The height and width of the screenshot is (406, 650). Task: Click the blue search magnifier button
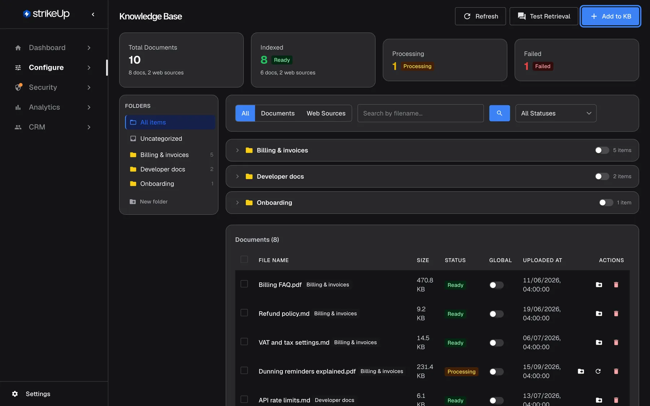[499, 113]
